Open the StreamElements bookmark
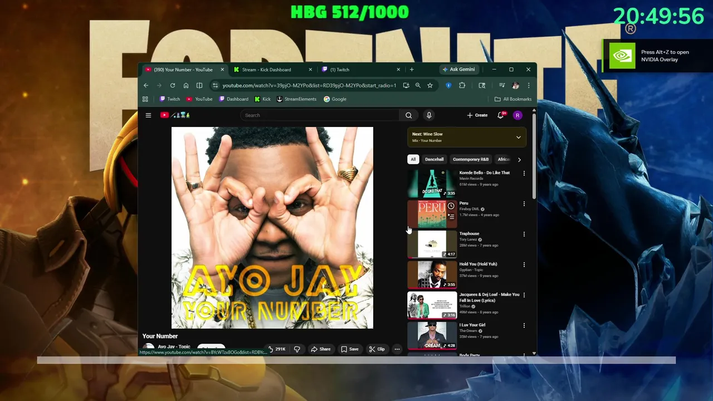Image resolution: width=713 pixels, height=401 pixels. pyautogui.click(x=296, y=99)
